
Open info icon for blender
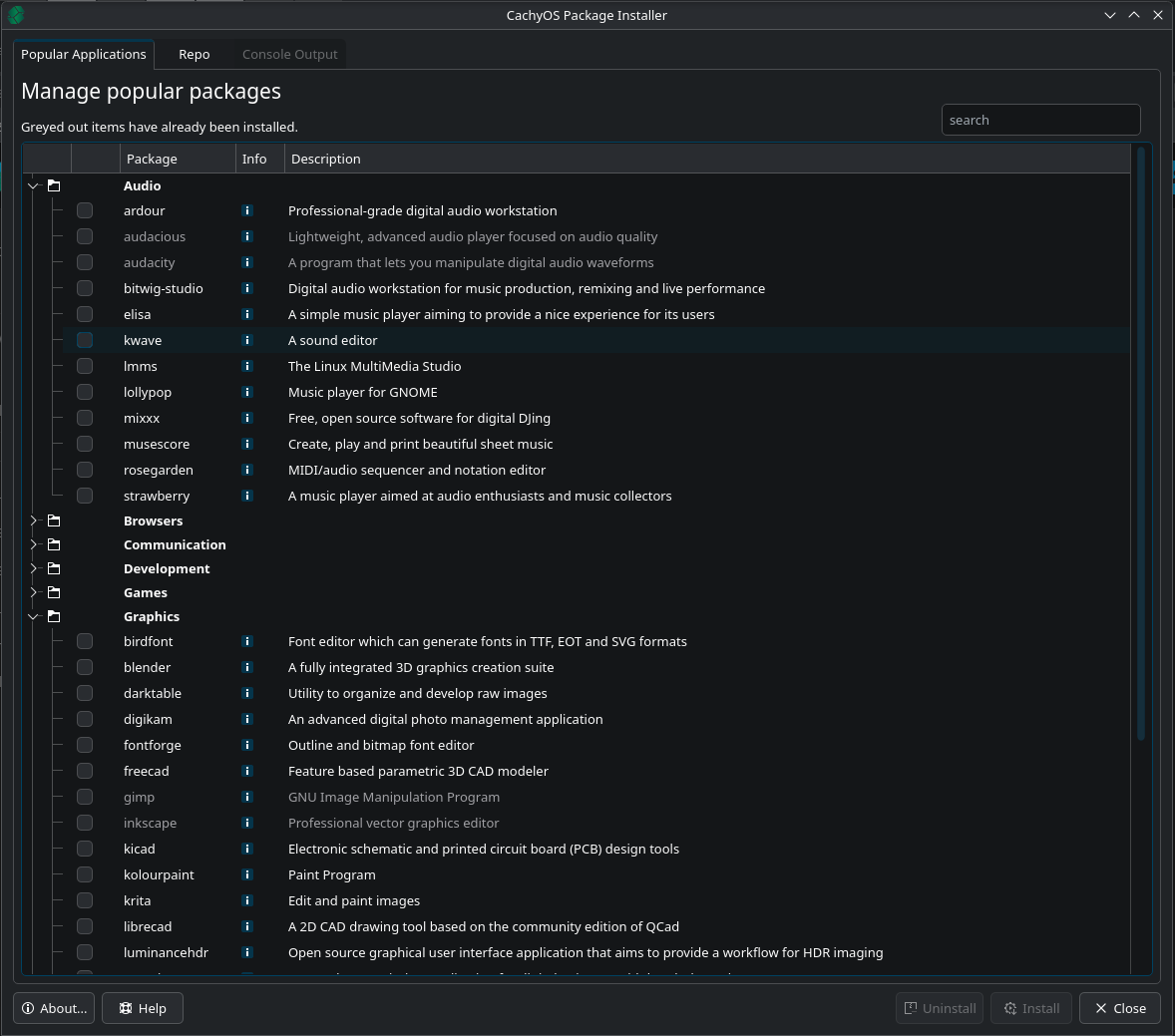(x=247, y=667)
